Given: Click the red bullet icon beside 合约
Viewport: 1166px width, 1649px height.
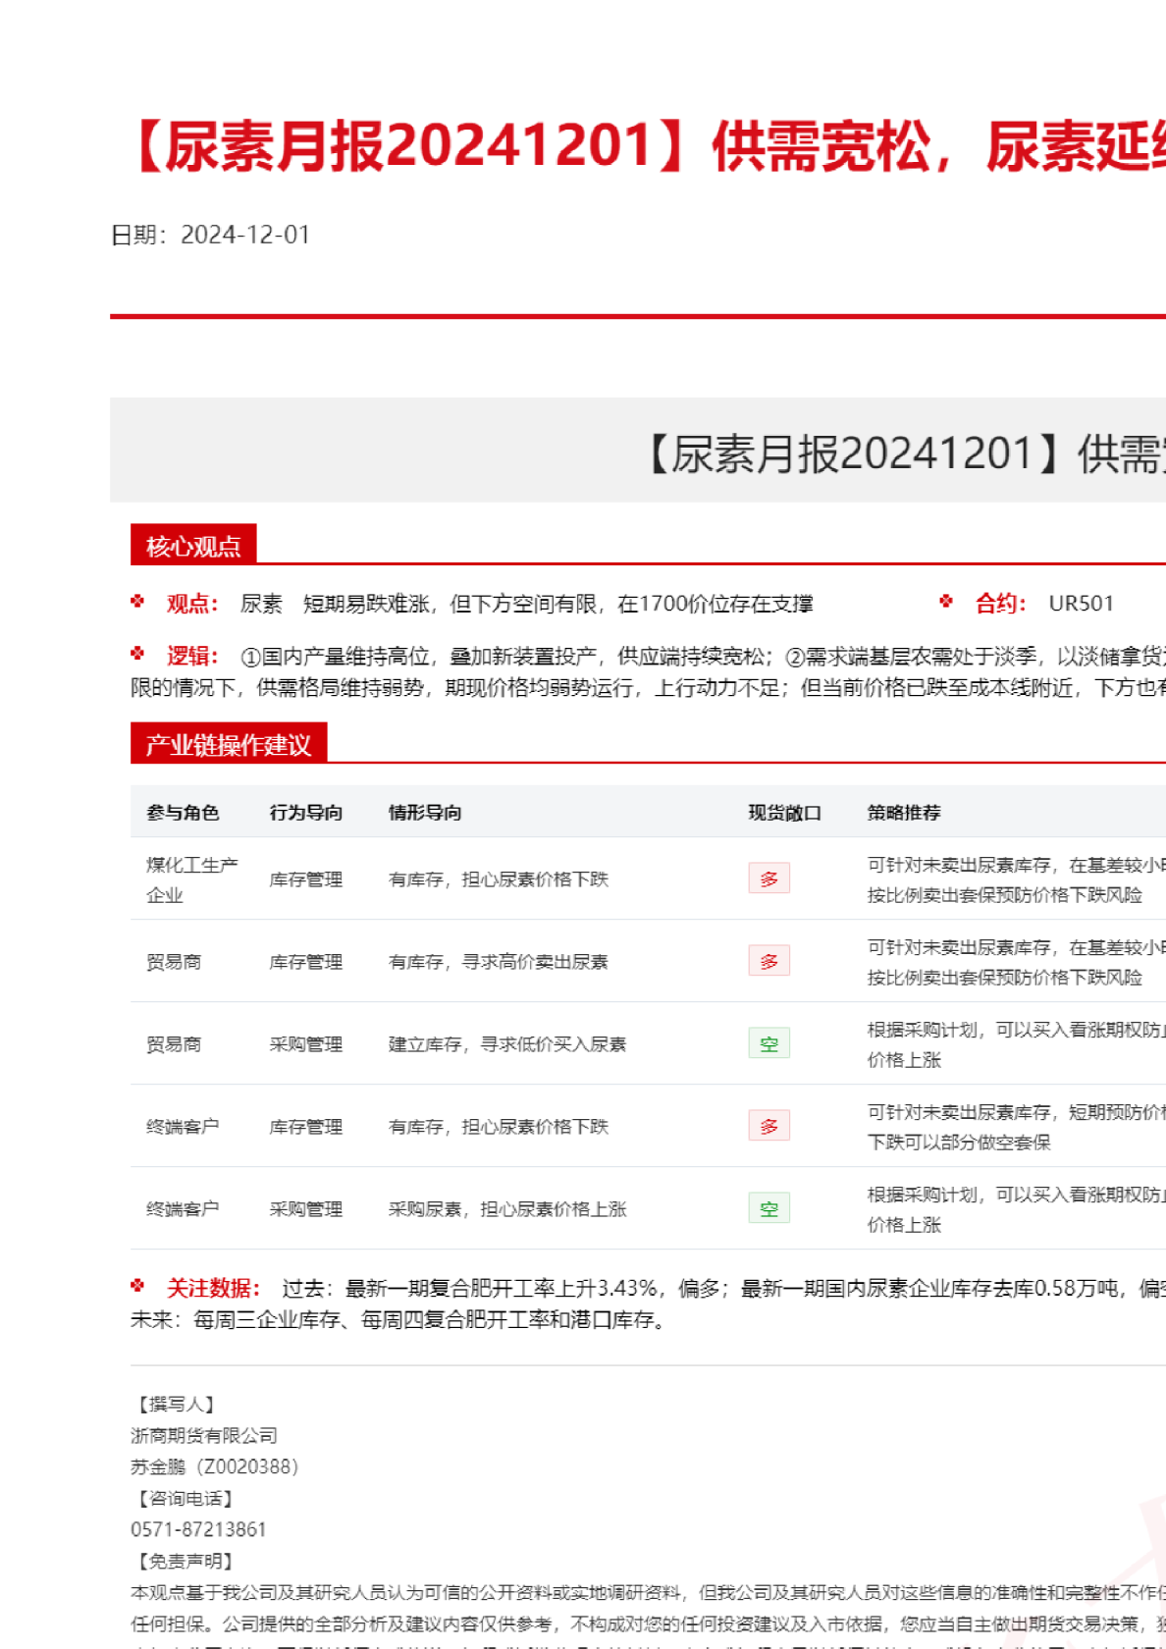Looking at the screenshot, I should (x=946, y=602).
